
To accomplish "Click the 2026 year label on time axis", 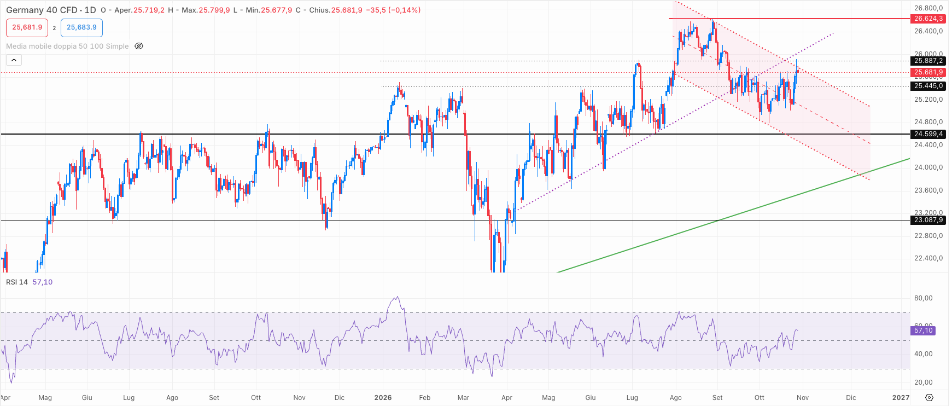I will [x=383, y=398].
